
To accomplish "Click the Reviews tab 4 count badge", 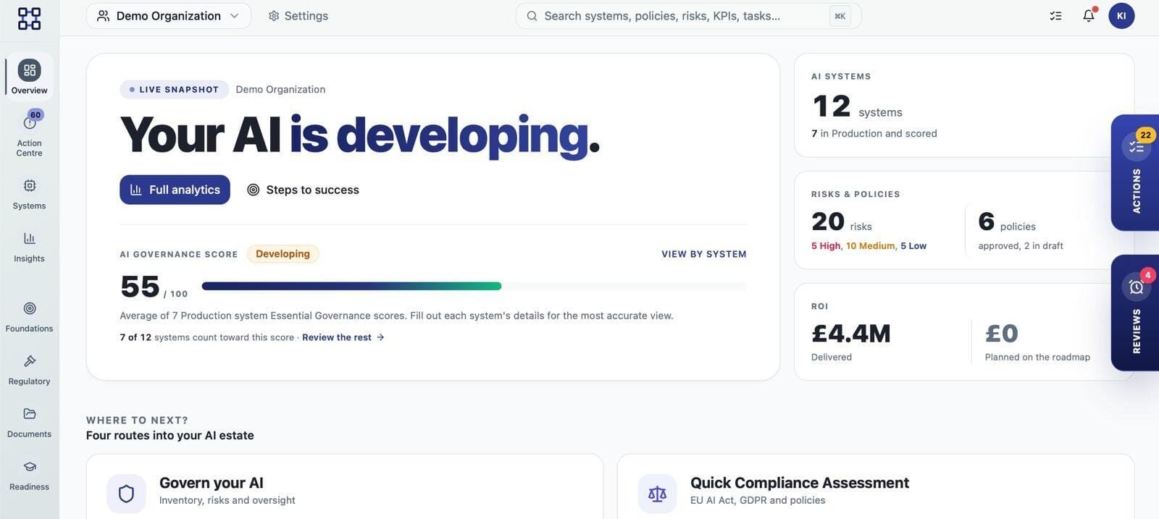I will 1147,275.
